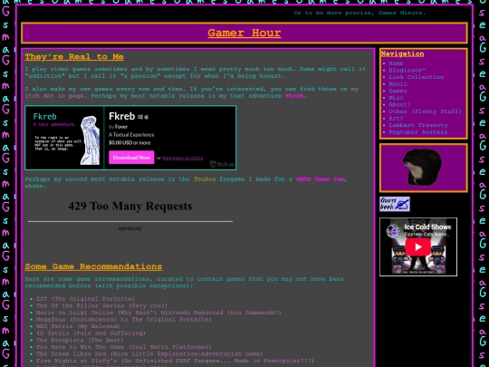Click the Download Now button
This screenshot has height=367, width=489.
coord(131,158)
